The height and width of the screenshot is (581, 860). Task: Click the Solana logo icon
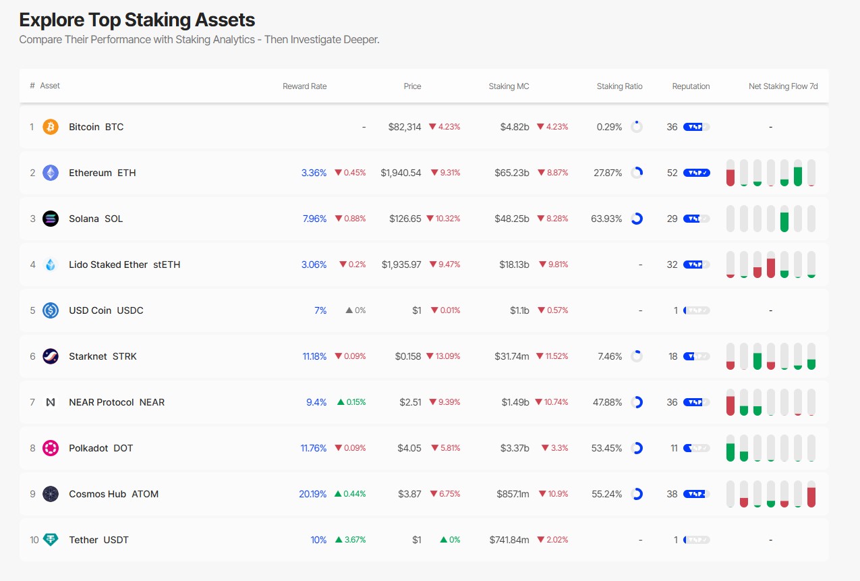pyautogui.click(x=51, y=219)
